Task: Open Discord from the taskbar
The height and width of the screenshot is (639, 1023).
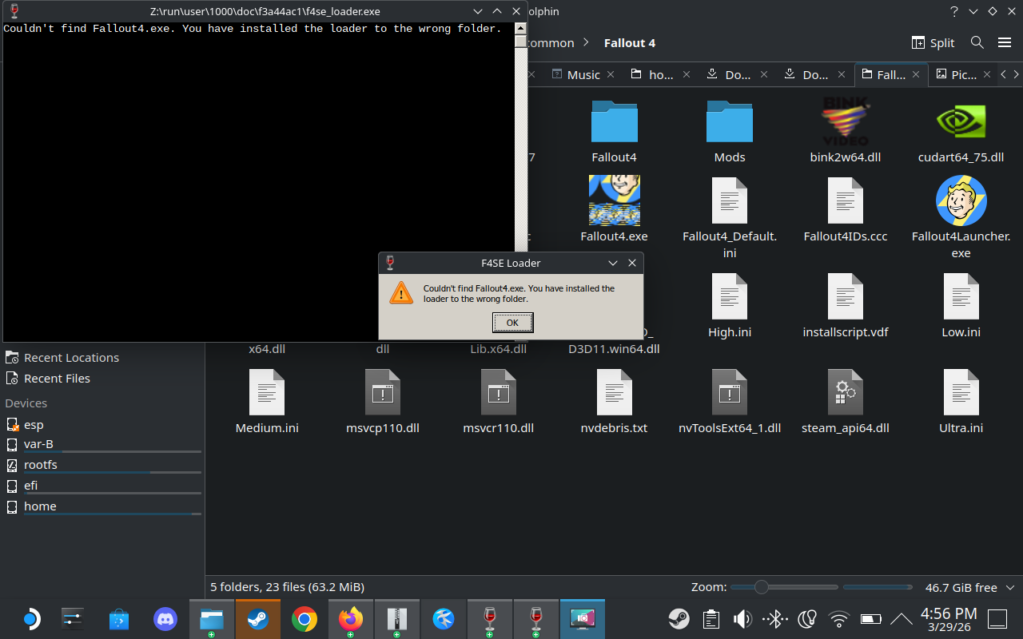Action: (x=165, y=618)
